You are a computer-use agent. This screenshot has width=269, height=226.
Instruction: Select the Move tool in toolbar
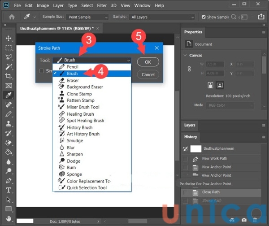[9, 38]
